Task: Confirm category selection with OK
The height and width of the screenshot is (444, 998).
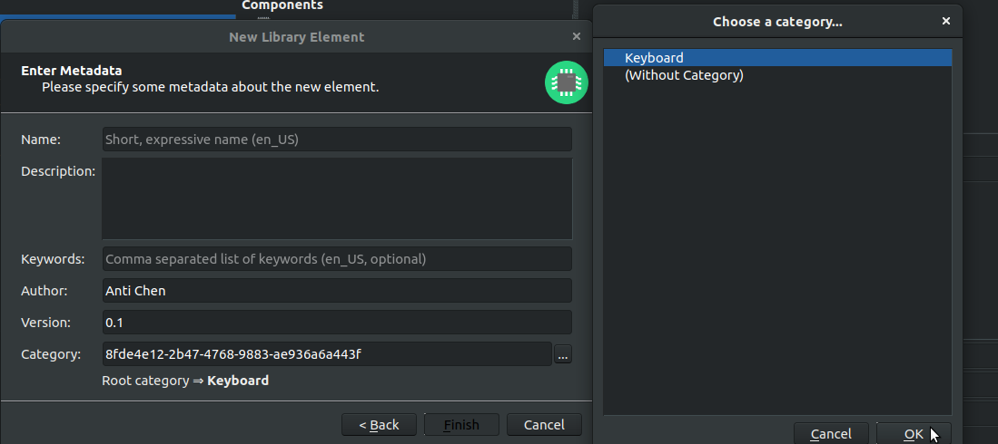Action: pyautogui.click(x=914, y=434)
